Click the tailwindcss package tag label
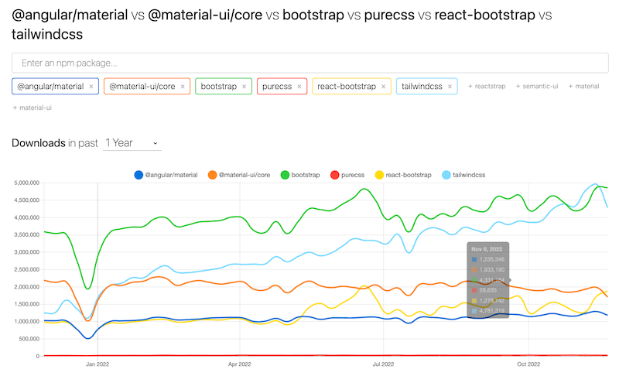 coord(422,87)
